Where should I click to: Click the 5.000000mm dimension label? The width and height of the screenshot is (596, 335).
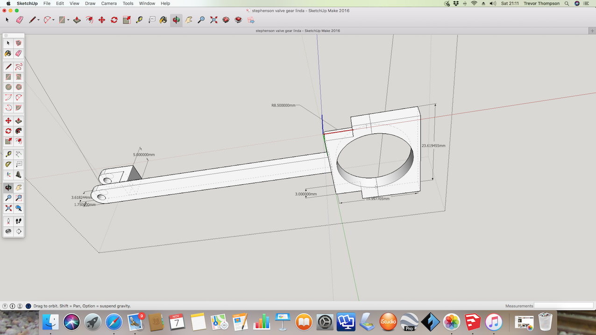point(144,154)
